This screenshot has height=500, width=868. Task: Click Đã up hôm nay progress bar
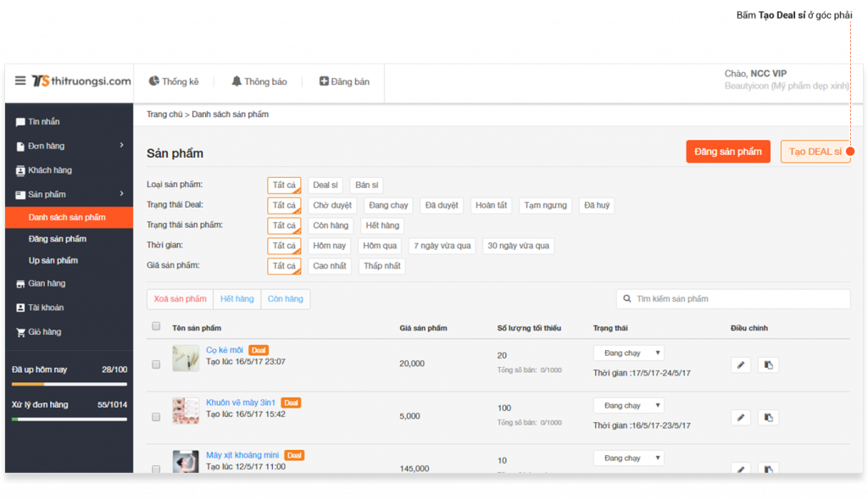[70, 384]
